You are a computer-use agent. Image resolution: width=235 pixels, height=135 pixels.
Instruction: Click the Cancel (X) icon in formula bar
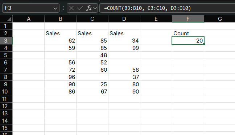click(x=71, y=8)
